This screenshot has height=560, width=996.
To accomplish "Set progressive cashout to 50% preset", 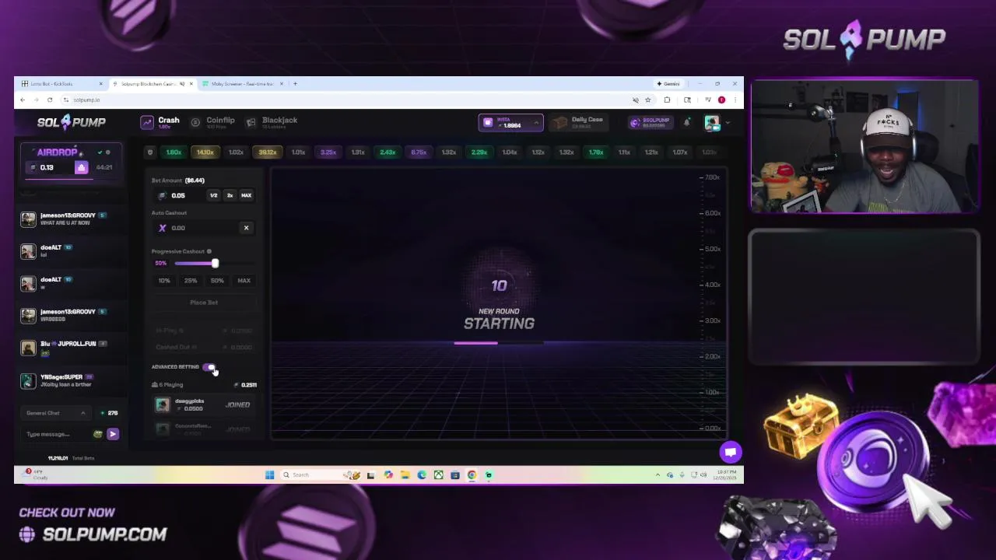I will click(217, 281).
